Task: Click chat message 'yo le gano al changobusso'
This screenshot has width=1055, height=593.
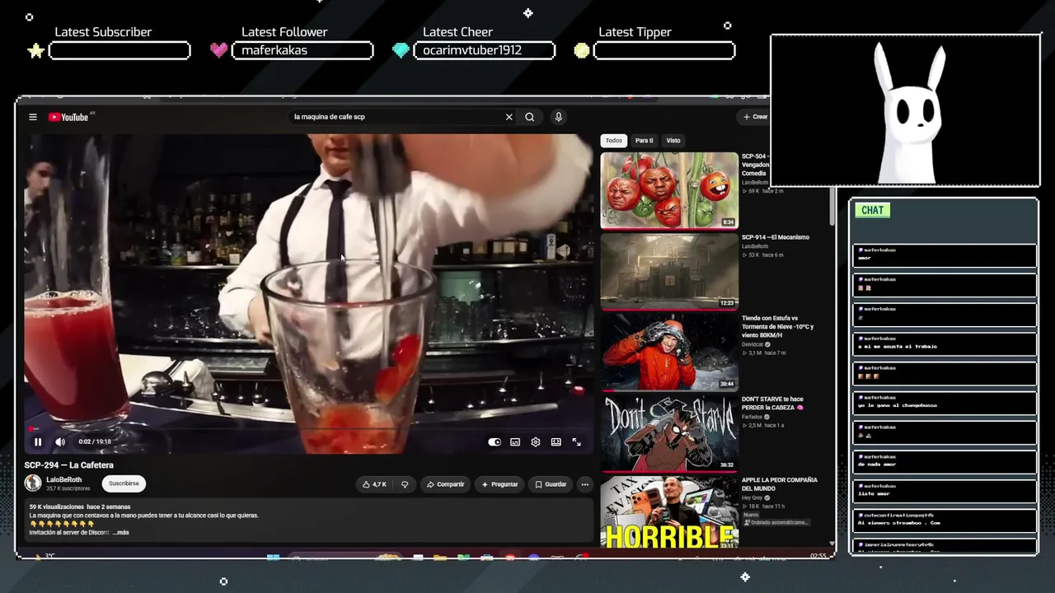Action: [x=898, y=405]
